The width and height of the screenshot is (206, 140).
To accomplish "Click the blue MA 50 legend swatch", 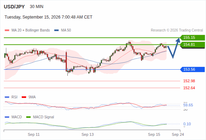I will coord(57,30).
